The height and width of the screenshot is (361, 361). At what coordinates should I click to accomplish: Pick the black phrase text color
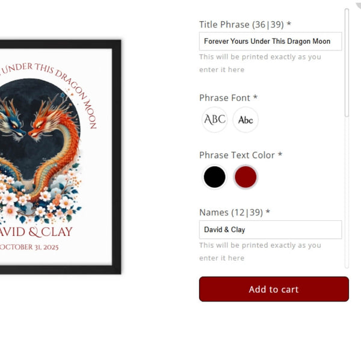click(x=215, y=177)
